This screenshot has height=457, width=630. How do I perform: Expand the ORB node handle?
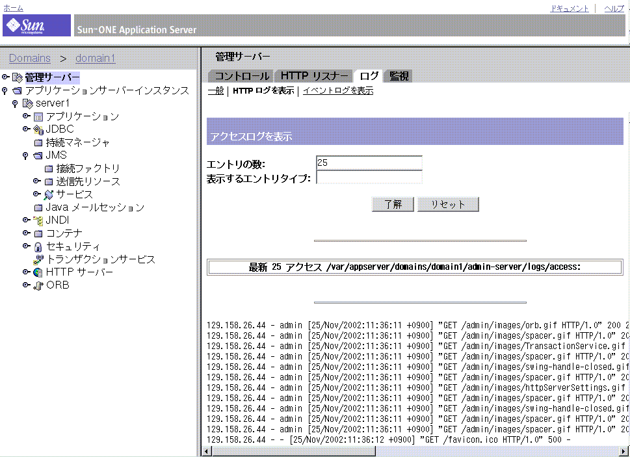coord(27,285)
